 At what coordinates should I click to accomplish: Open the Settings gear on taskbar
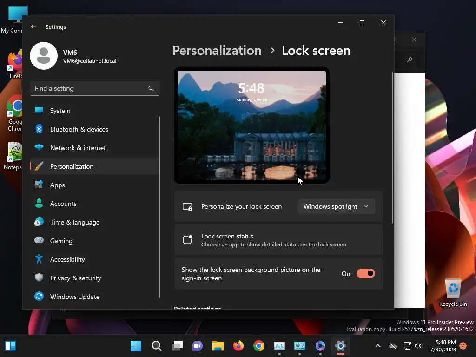[x=341, y=346]
